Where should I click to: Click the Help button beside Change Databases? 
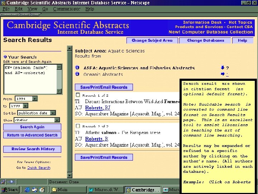(x=243, y=40)
